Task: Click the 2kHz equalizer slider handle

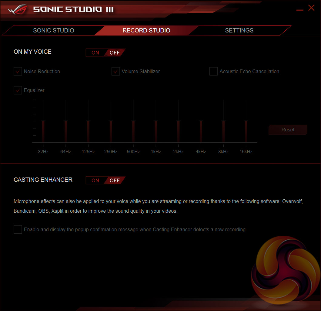Action: (178, 121)
